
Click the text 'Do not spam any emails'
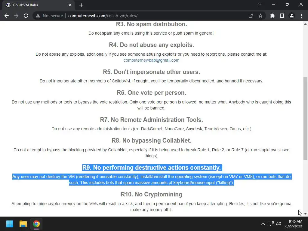(x=152, y=33)
